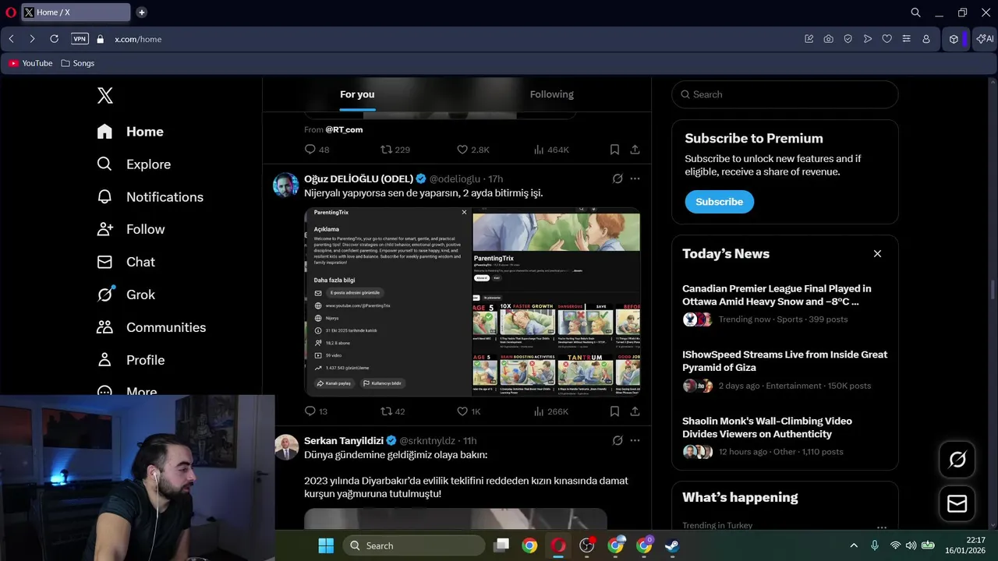Click the Windows taskbar Search box
998x561 pixels.
tap(414, 545)
